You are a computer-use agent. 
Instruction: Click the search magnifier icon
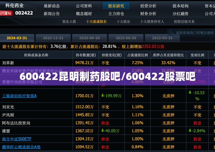[x=171, y=33]
